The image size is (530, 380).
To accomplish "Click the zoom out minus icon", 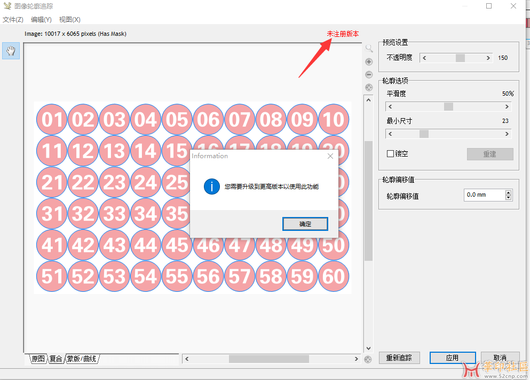I will pyautogui.click(x=369, y=74).
